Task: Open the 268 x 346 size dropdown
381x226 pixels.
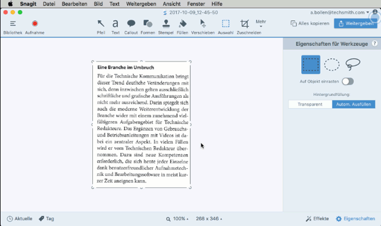Action: pos(209,219)
